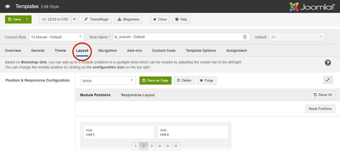Open the ThemeMagic tool

tap(96, 19)
